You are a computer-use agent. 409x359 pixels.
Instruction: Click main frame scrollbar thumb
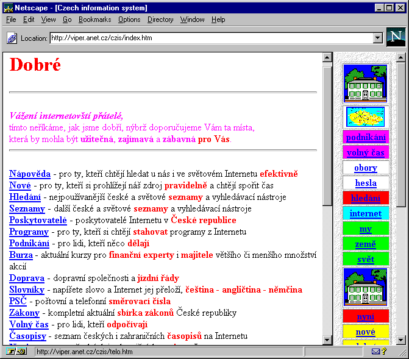327,136
